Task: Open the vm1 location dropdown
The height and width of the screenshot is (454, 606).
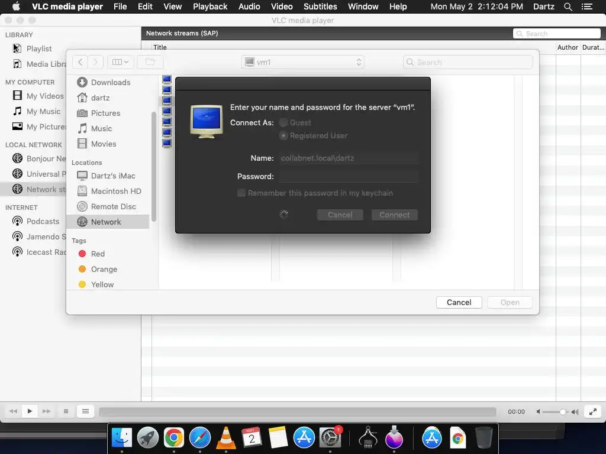Action: click(302, 62)
